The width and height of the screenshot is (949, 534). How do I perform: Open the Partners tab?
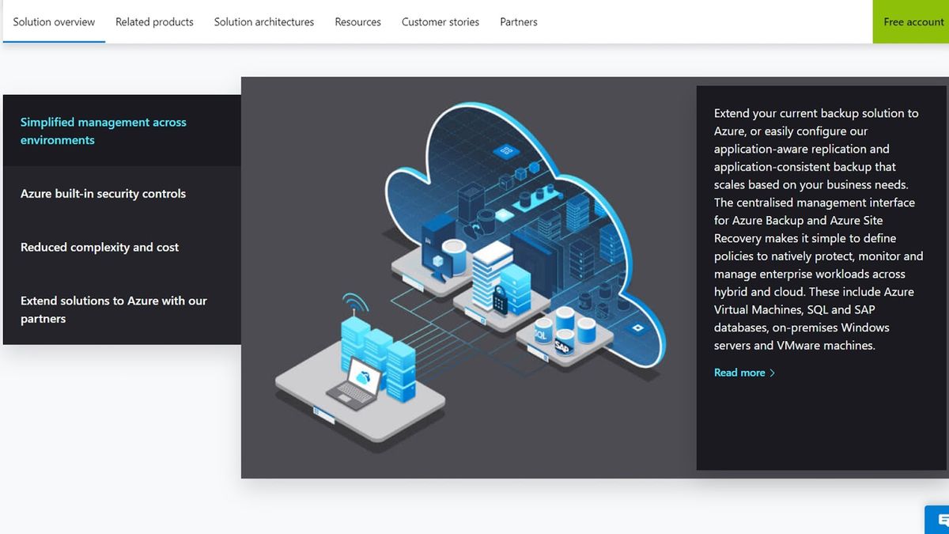point(518,22)
